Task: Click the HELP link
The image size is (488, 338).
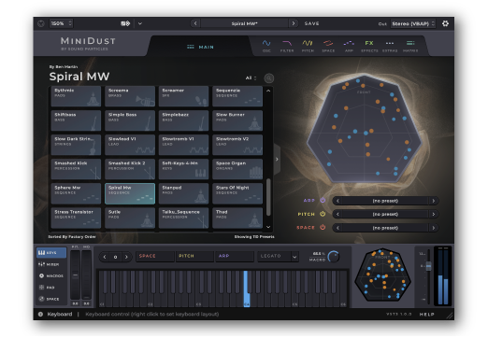Action: tap(426, 315)
